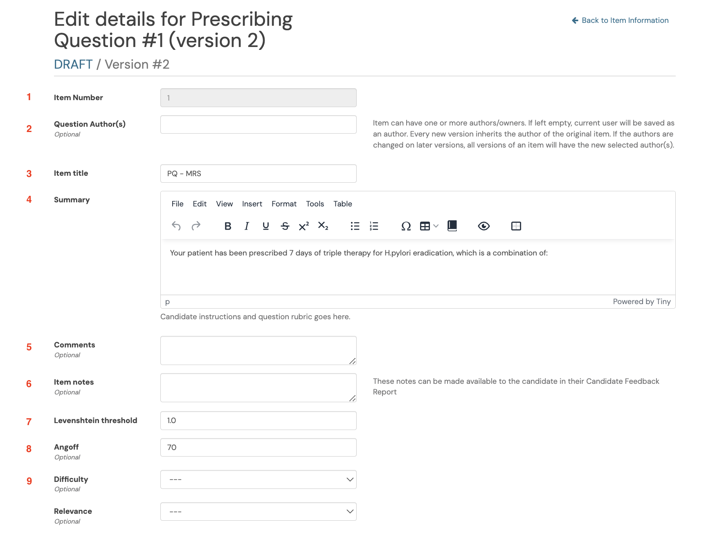Toggle Subscript formatting
This screenshot has height=542, width=706.
(x=323, y=226)
